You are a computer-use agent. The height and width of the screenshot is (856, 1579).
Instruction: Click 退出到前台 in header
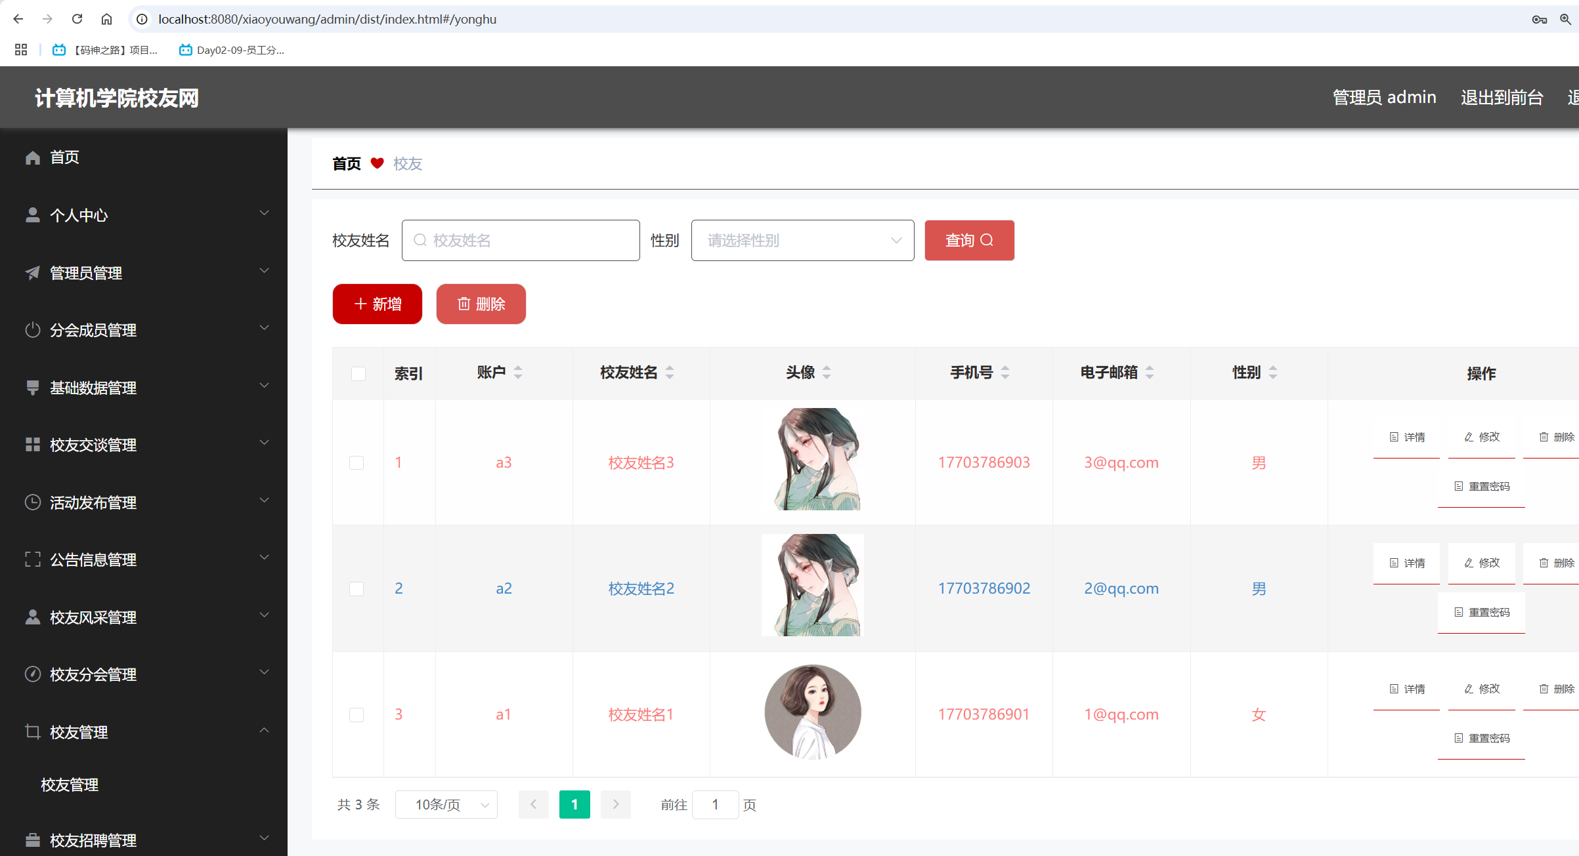point(1502,98)
